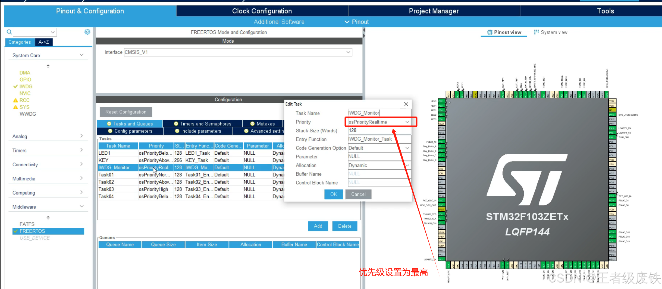The image size is (662, 289).
Task: Open the Timers and Semaphores tab
Action: coord(203,124)
